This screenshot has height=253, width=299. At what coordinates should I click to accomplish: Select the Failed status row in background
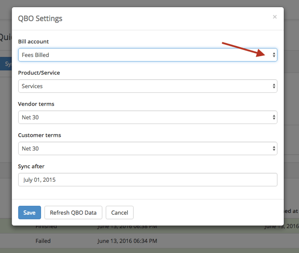coord(149,241)
